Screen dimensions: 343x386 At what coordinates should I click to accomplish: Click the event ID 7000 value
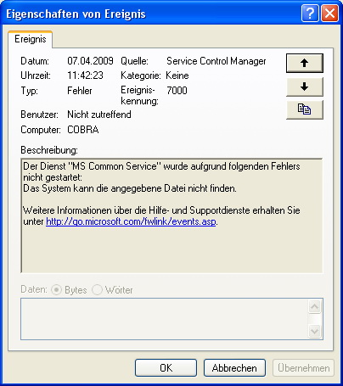point(177,91)
